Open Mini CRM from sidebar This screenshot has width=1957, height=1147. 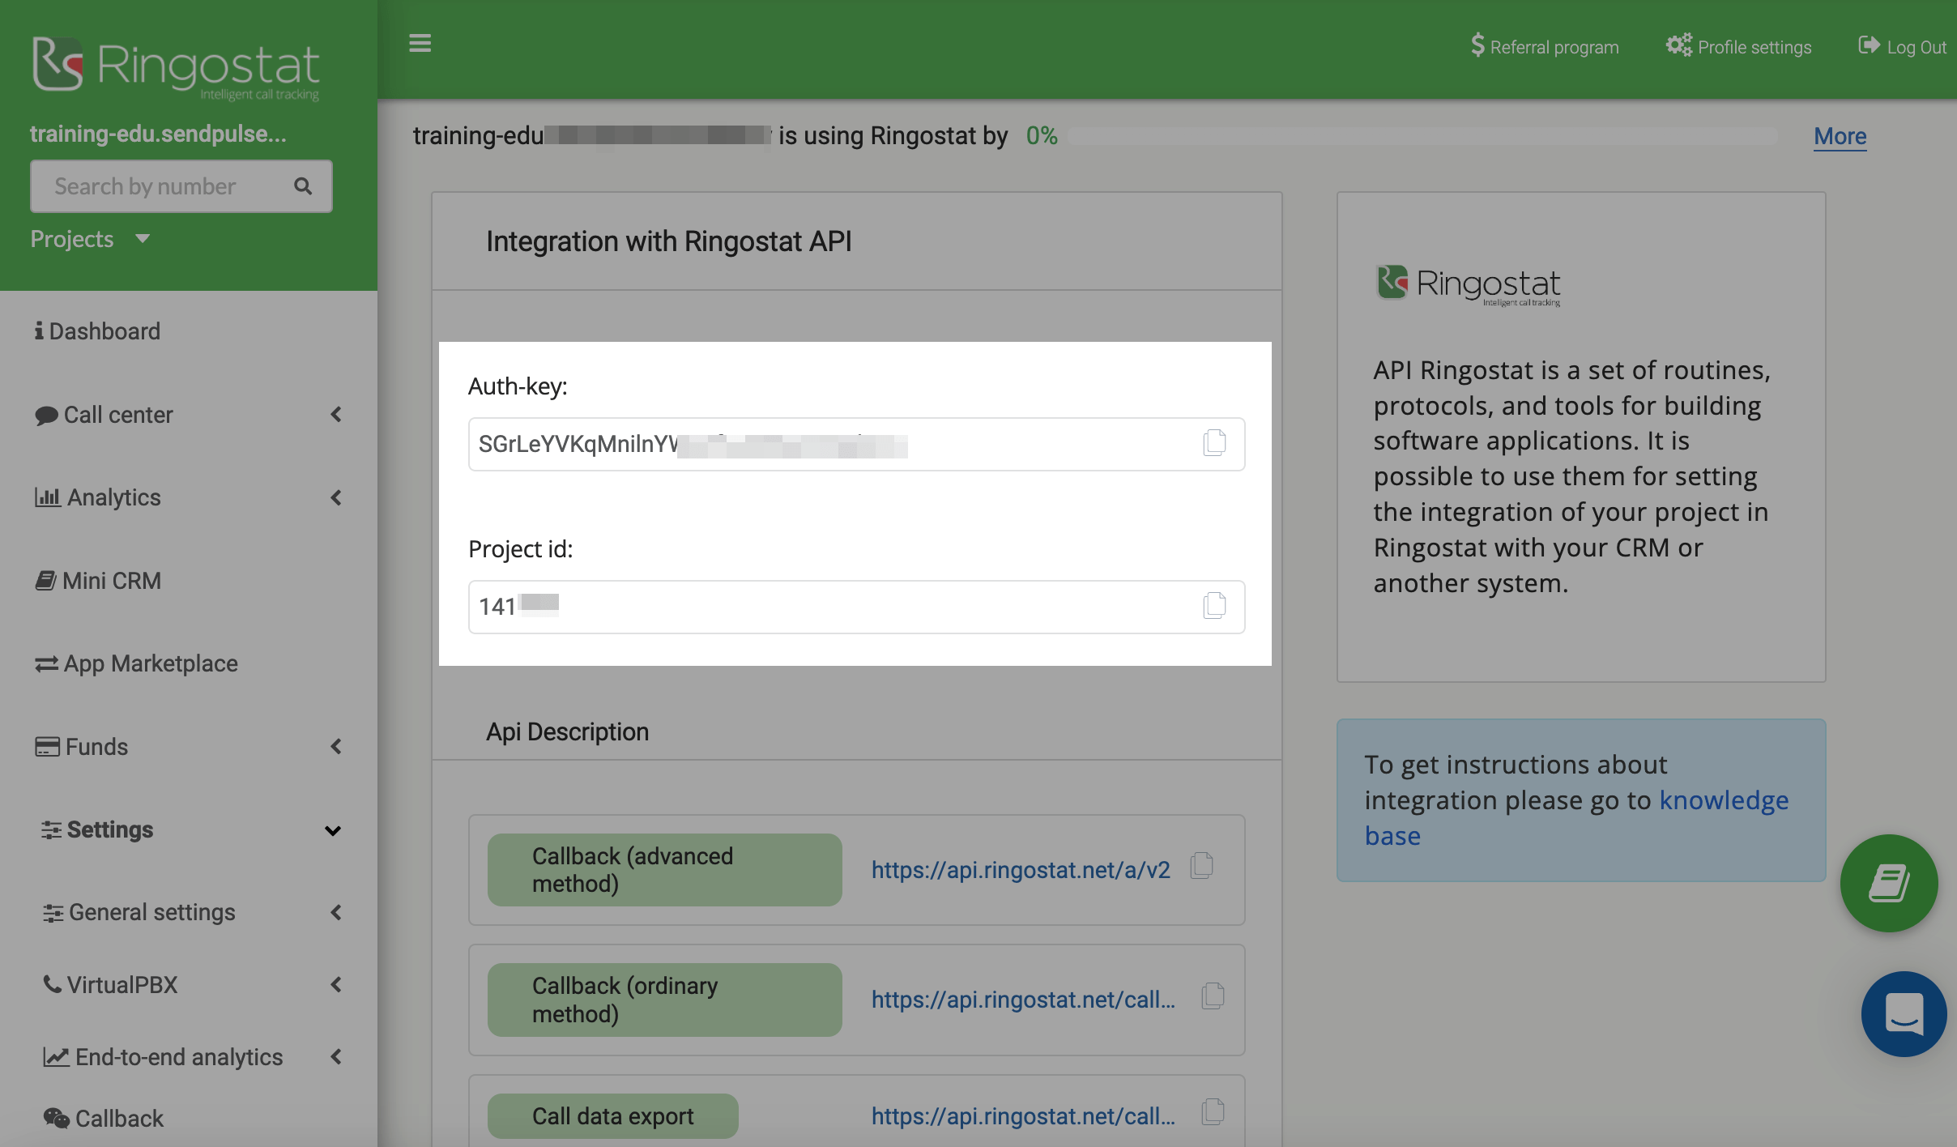[111, 581]
